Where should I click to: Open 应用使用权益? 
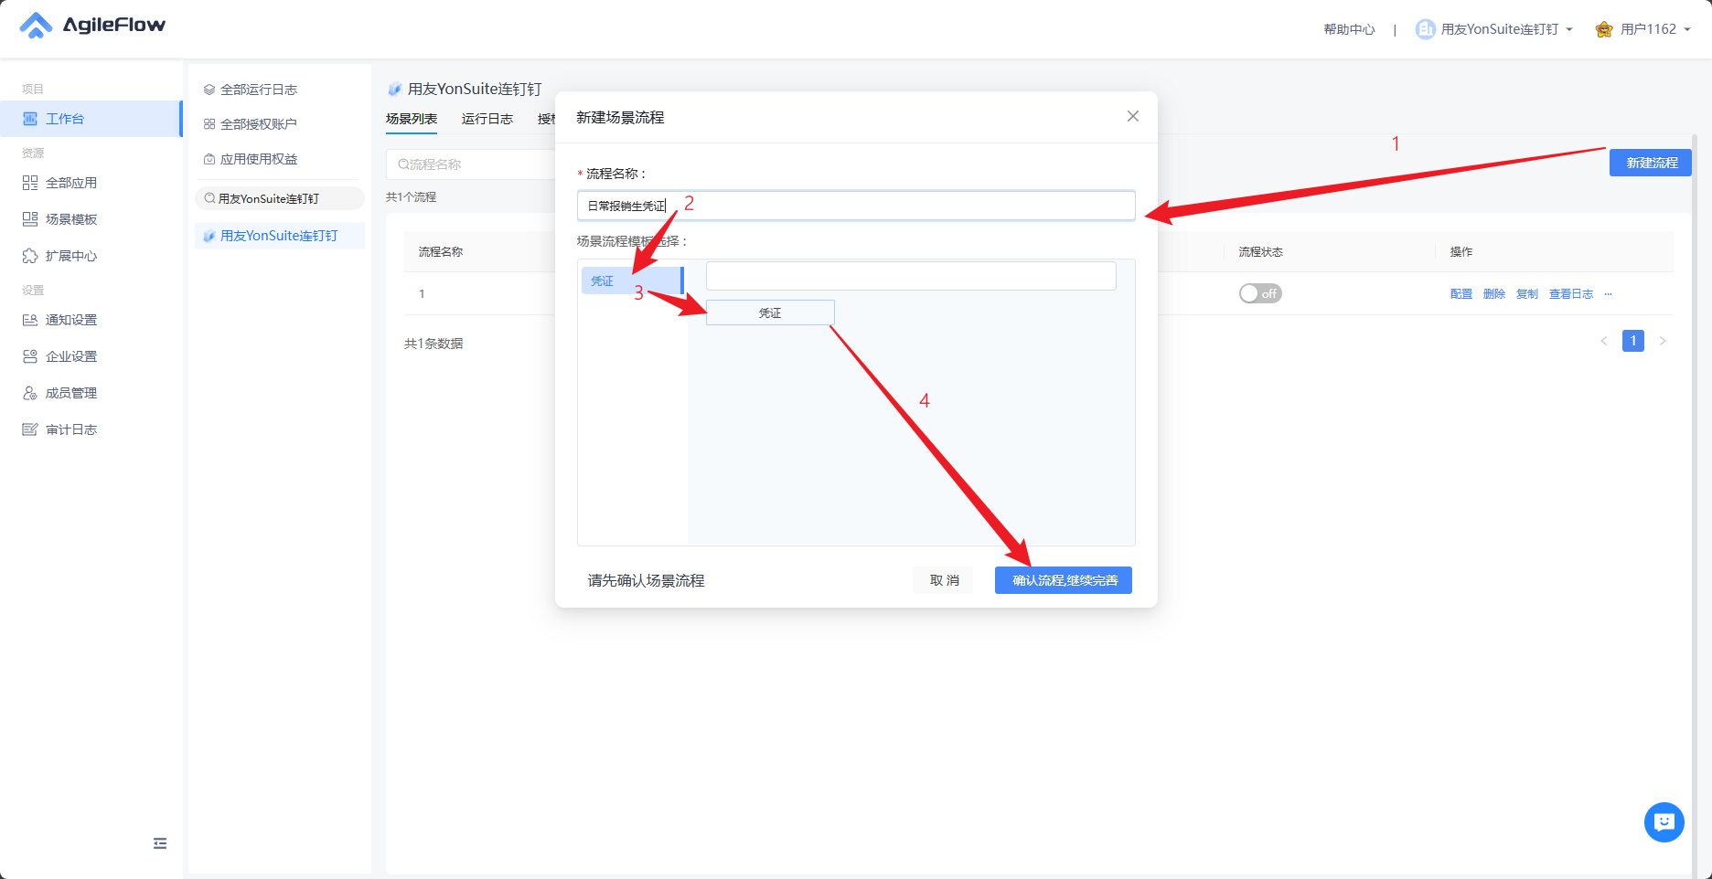[259, 159]
